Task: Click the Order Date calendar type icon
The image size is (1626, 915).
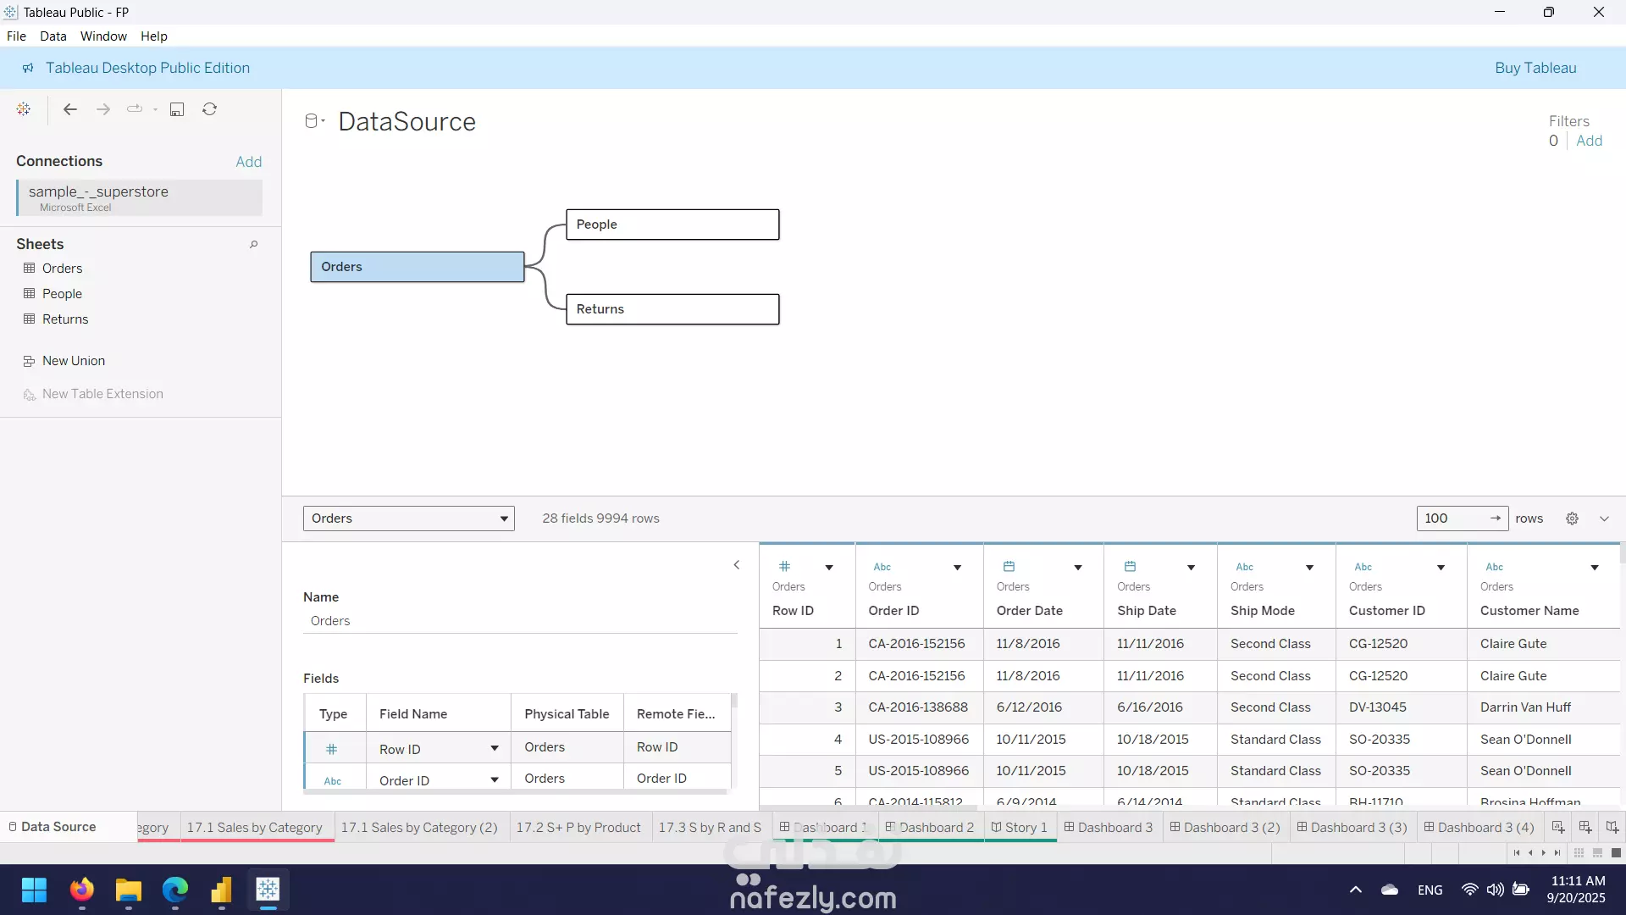Action: (x=1009, y=566)
